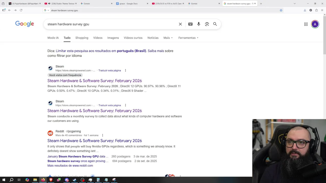
Task: Switch to Shopping results tab
Action: 82,38
